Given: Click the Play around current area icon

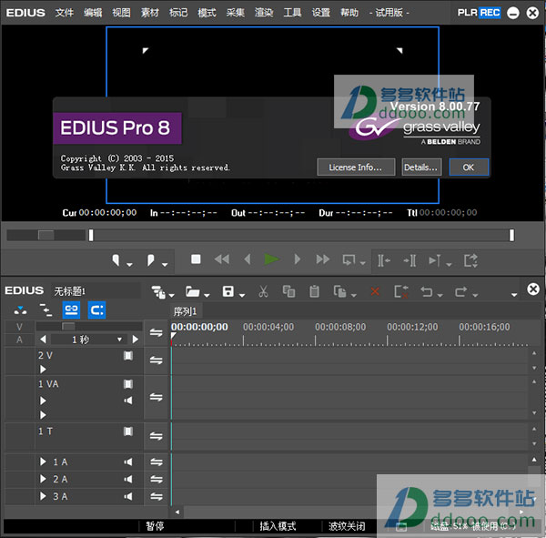Looking at the screenshot, I should (x=435, y=260).
